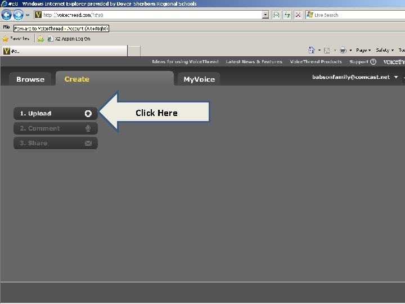Screen dimensions: 405x304
Task: Expand the Feeds dropdown arrow
Action: [335, 50]
